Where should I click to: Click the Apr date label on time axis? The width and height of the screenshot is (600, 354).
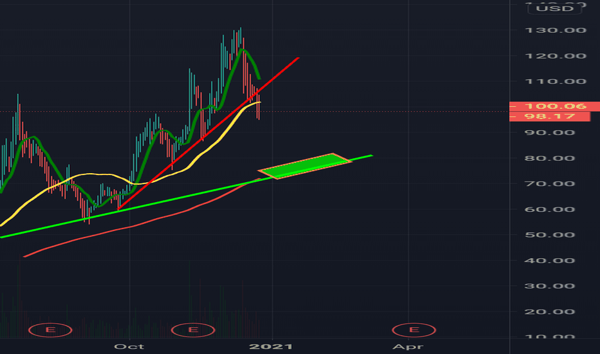pyautogui.click(x=408, y=347)
